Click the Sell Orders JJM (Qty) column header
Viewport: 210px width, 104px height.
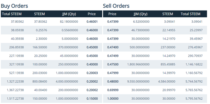pyautogui.click(x=140, y=14)
